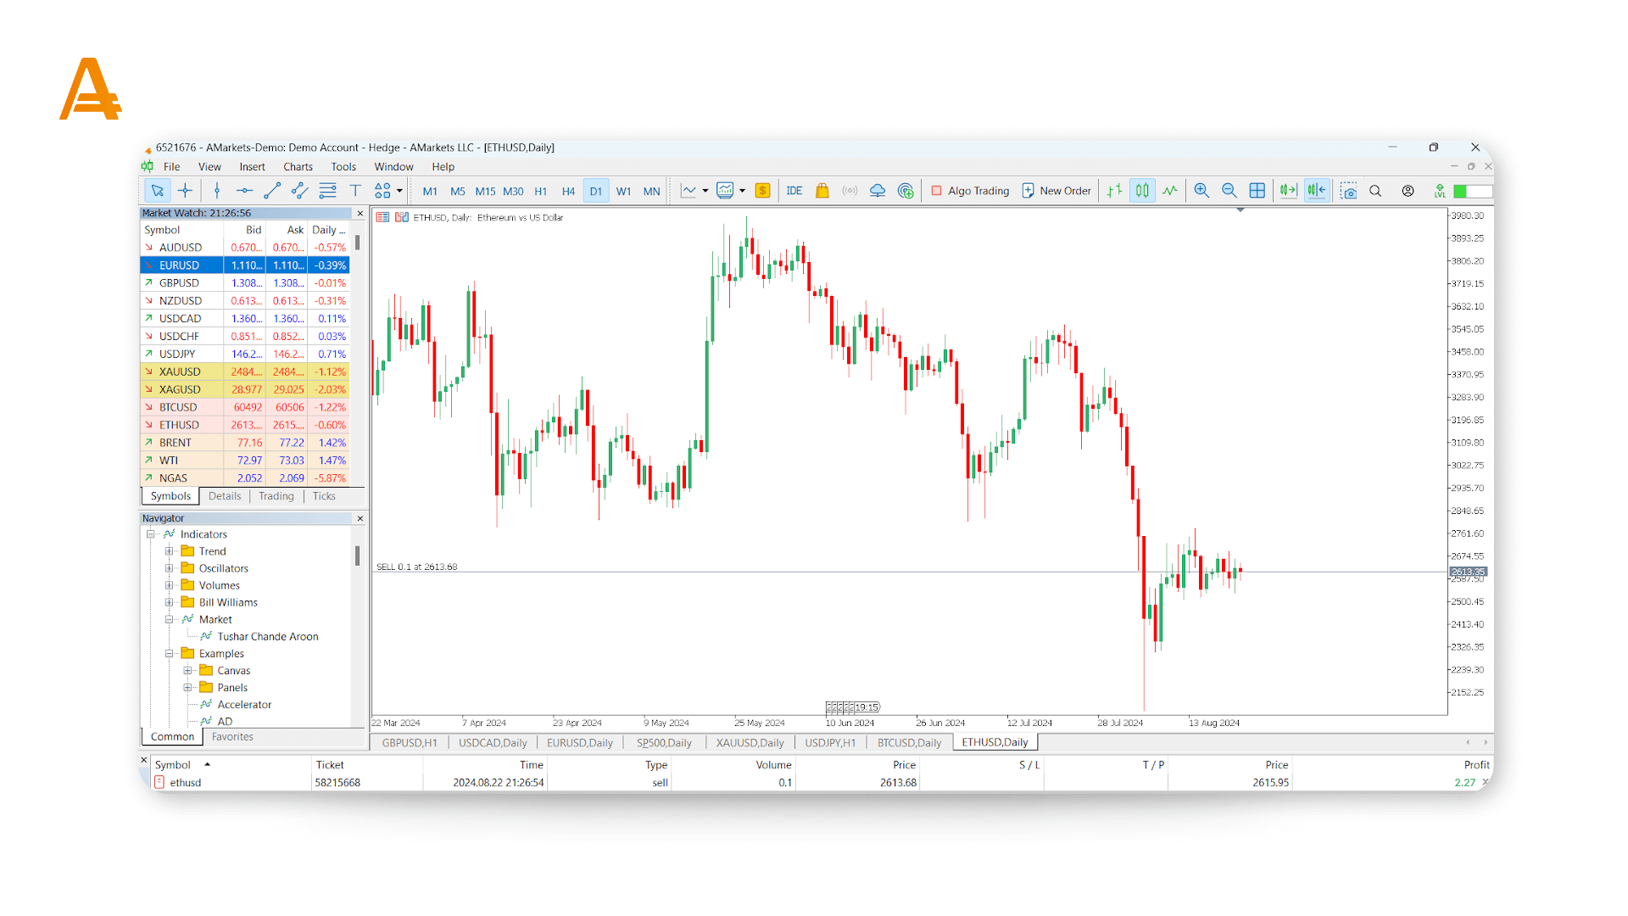Open the shapes objects dropdown arrow
The image size is (1628, 916).
click(x=399, y=191)
